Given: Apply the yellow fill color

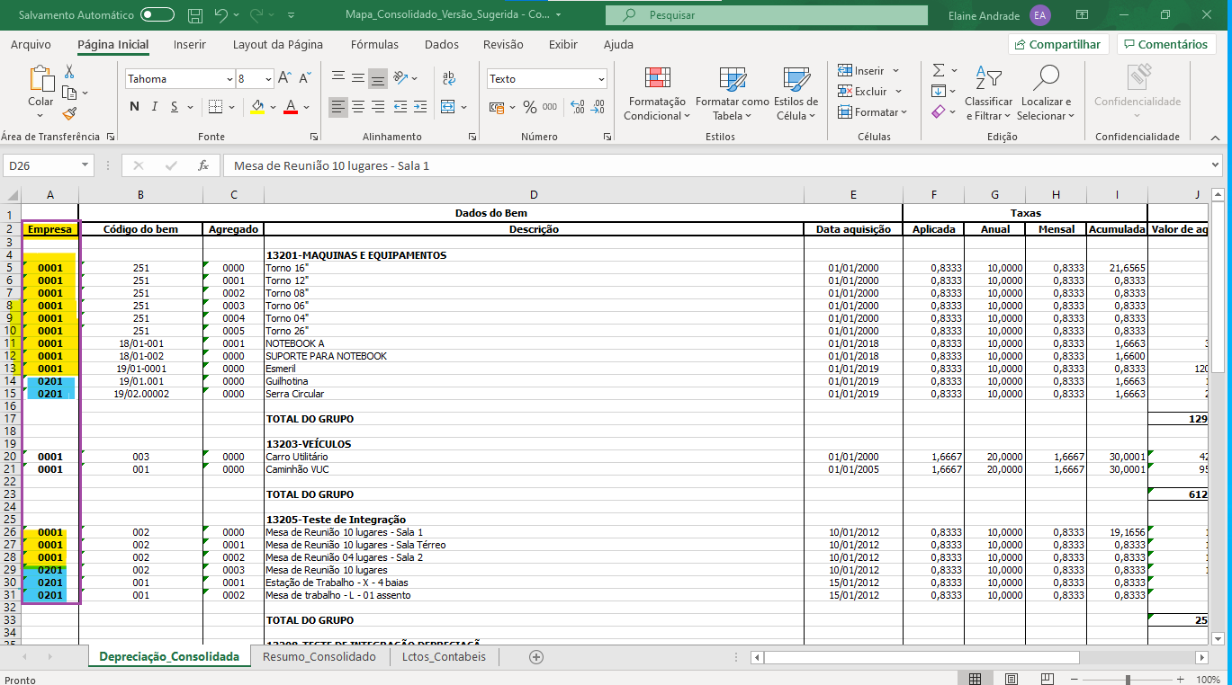Looking at the screenshot, I should point(256,107).
